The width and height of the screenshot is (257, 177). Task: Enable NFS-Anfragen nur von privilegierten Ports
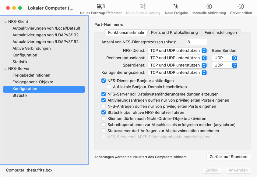[x=104, y=107]
